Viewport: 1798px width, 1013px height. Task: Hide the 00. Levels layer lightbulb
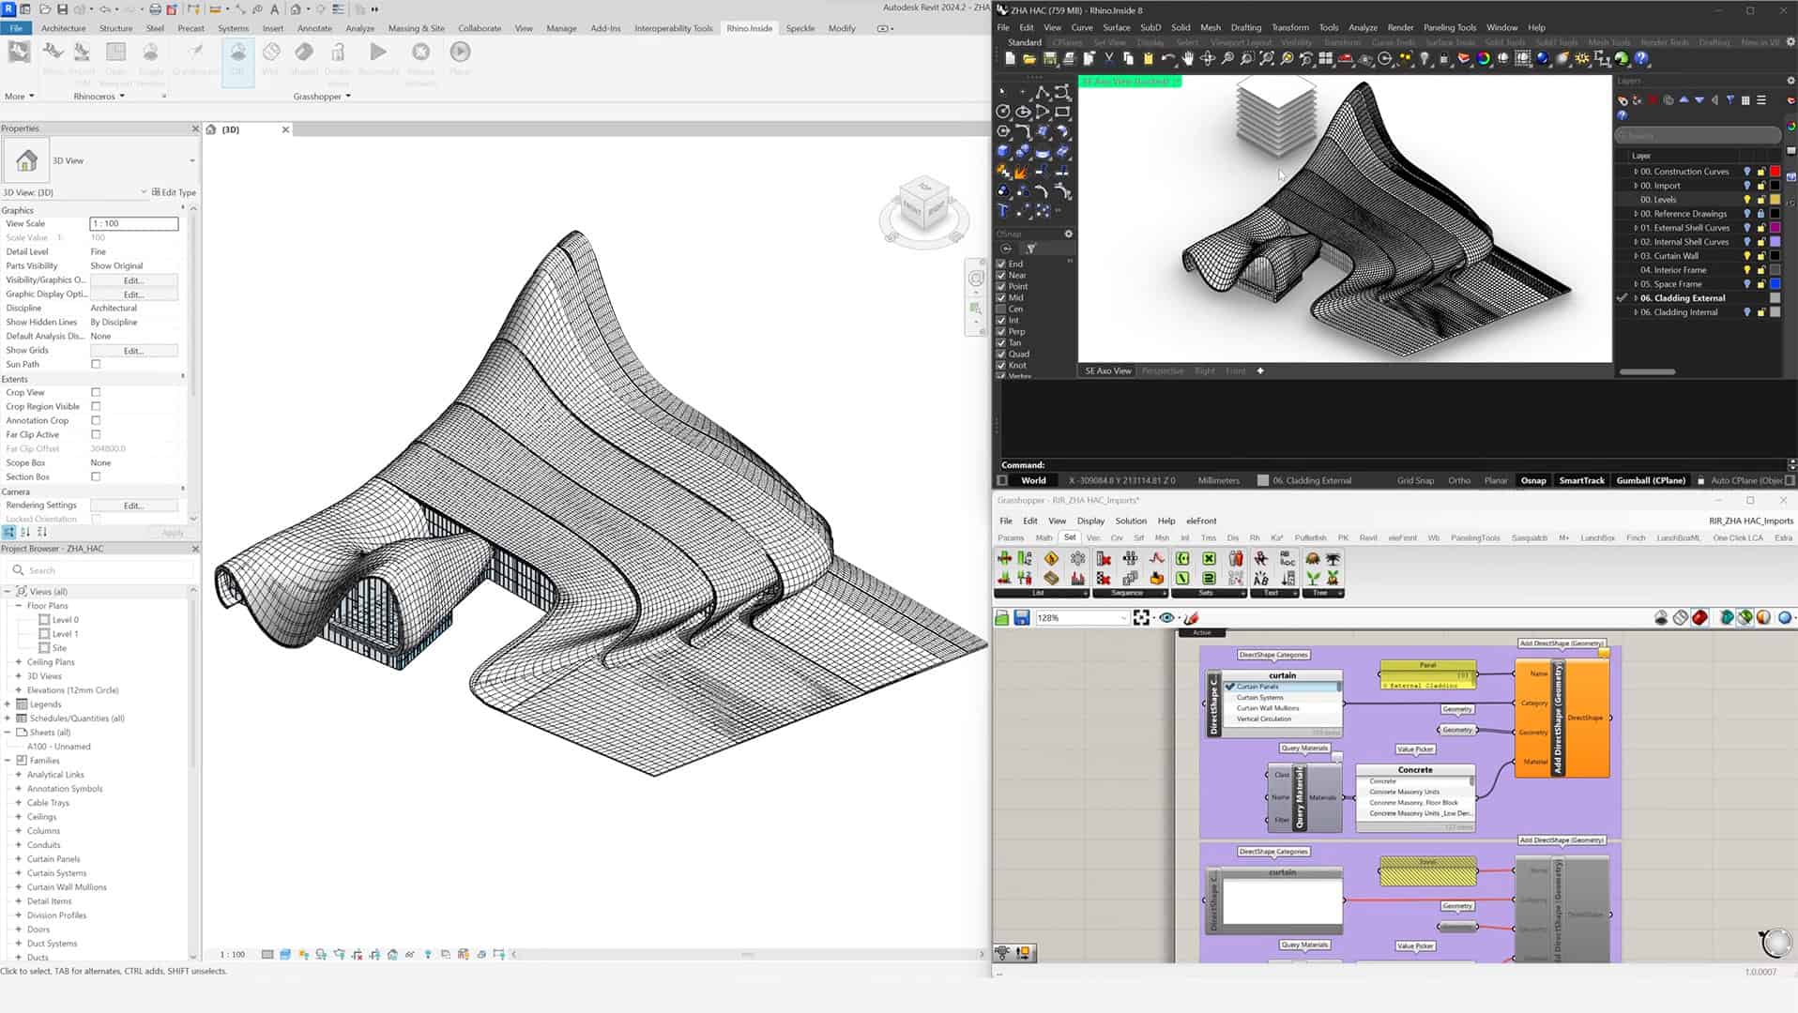click(1747, 199)
